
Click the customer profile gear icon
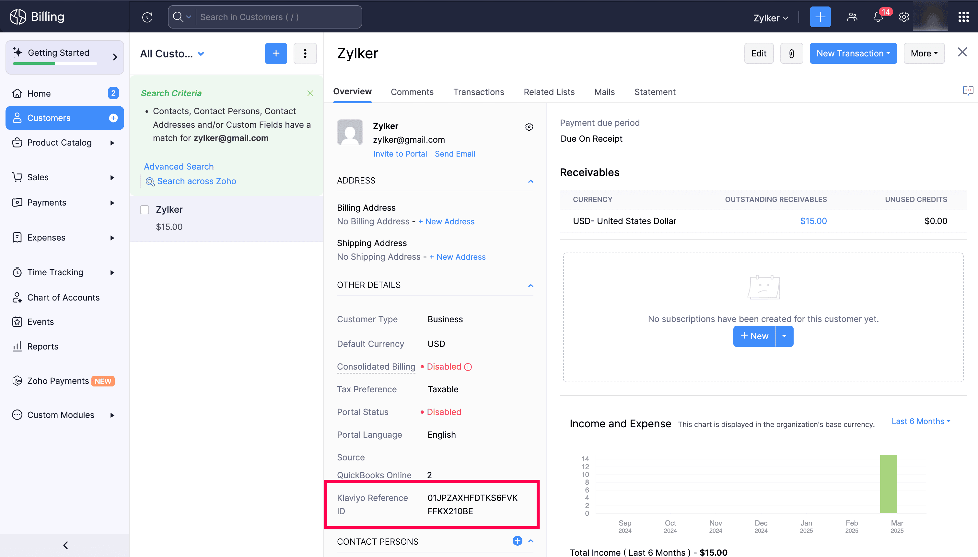click(529, 127)
